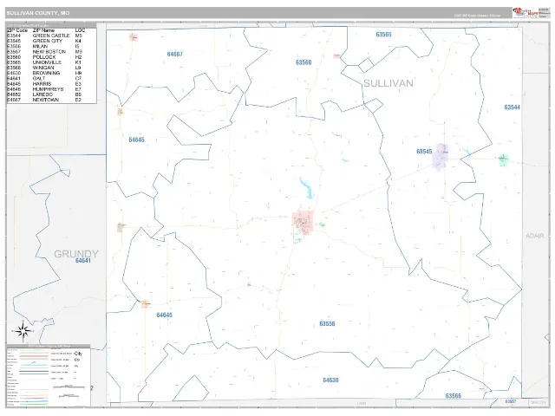This screenshot has height=416, width=555.
Task: Click ZIP label 64641 on the map
Action: click(83, 261)
